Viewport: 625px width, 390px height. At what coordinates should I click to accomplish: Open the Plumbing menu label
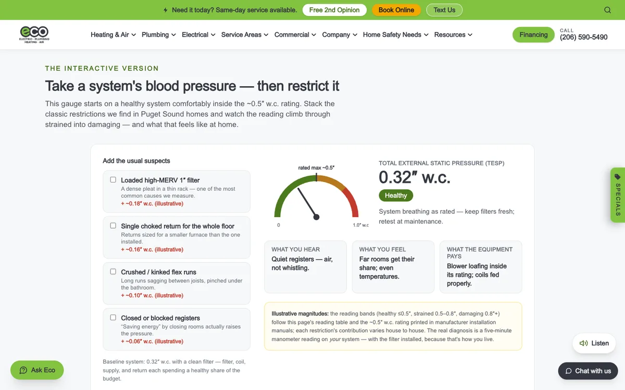[x=155, y=35]
